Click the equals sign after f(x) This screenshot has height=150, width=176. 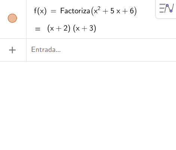53,11
